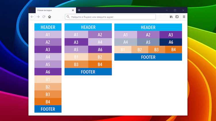Close the Новая вкладка tab
This screenshot has width=216, height=121.
73,10
